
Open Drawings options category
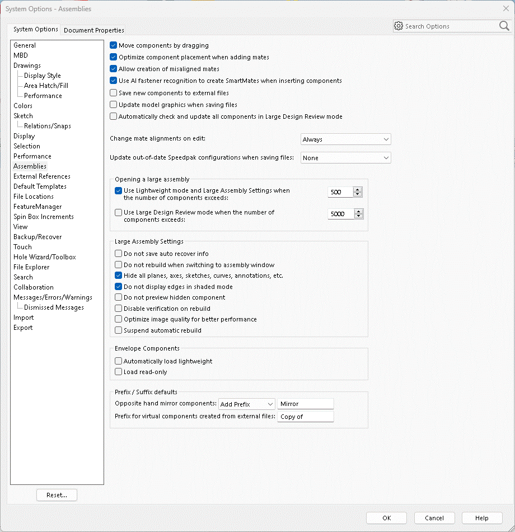click(27, 66)
